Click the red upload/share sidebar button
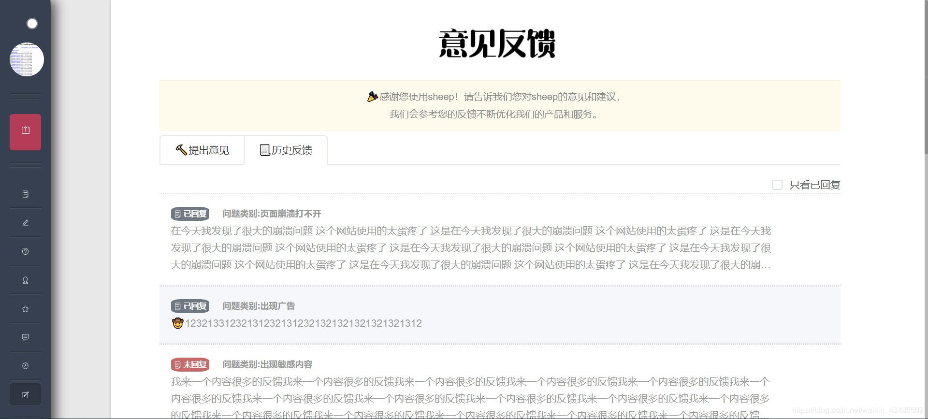Viewport: 928px width, 419px height. click(x=25, y=132)
